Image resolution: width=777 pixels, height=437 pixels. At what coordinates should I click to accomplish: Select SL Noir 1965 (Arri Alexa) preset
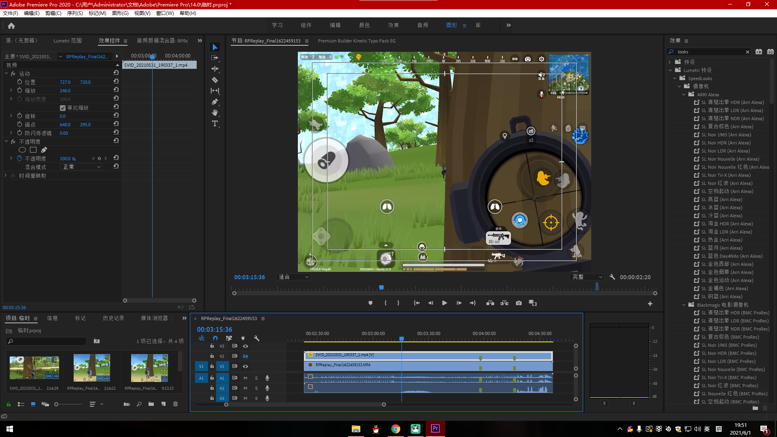click(x=726, y=135)
